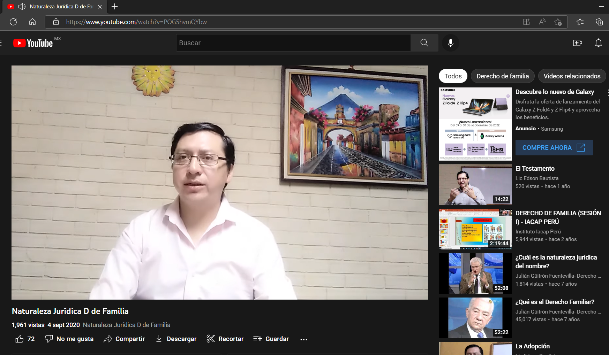Screen dimensions: 609x355
Task: Open the notifications bell
Action: (x=599, y=43)
